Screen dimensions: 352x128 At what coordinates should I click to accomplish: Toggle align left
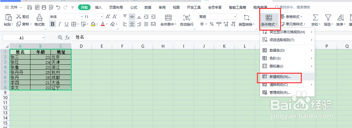125,24
